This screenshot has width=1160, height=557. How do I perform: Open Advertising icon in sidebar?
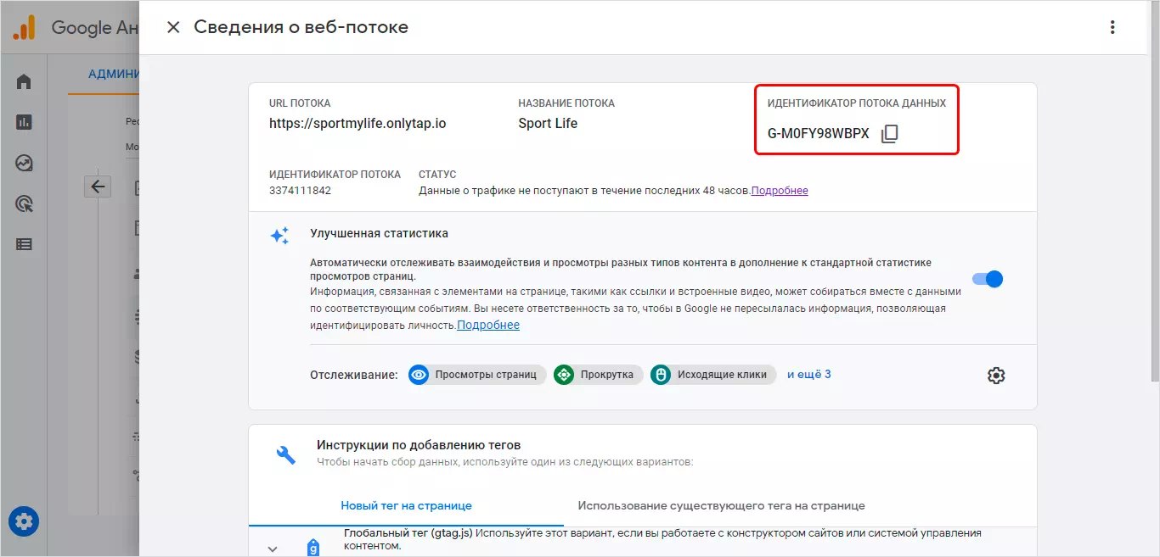tap(24, 203)
